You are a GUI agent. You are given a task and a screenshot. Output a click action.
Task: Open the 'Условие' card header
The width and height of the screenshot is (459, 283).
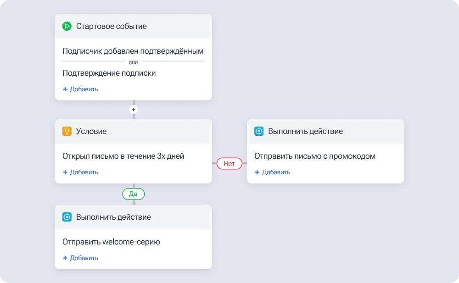click(x=91, y=131)
